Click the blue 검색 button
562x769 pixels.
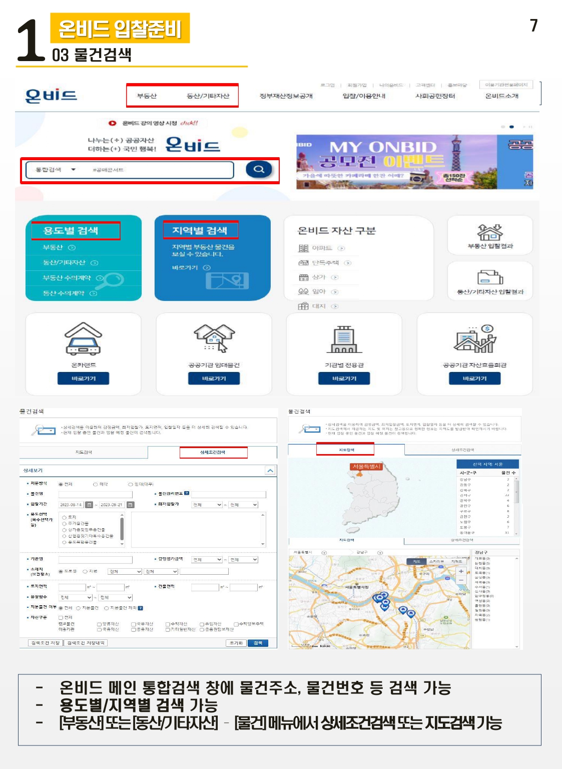click(258, 643)
